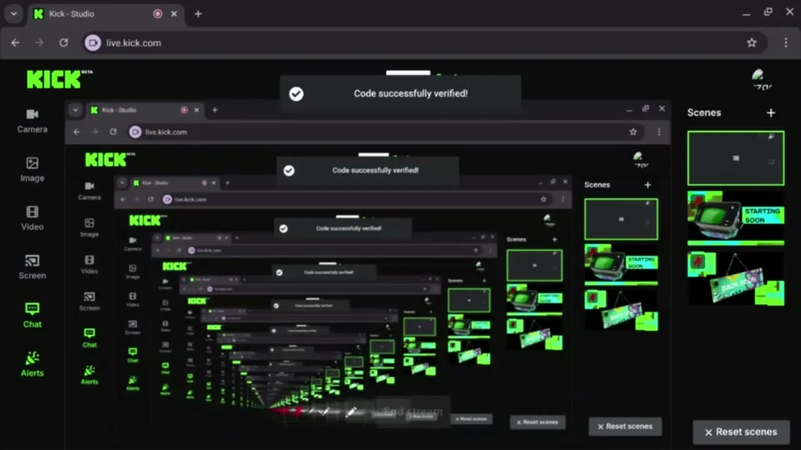This screenshot has height=450, width=801.
Task: Click the outermost Scenes panel heading
Action: [x=704, y=112]
